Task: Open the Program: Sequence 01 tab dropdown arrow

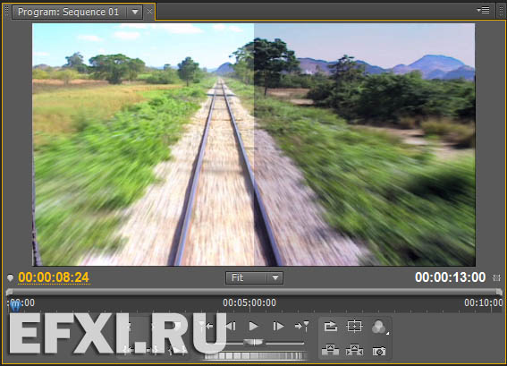Action: click(135, 13)
